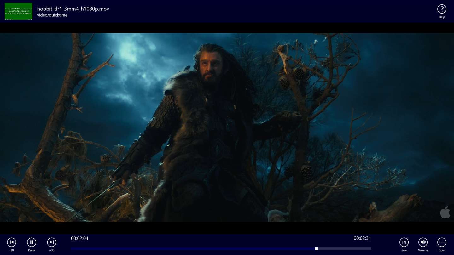This screenshot has height=255, width=454.
Task: Open the Volume control
Action: pyautogui.click(x=423, y=242)
